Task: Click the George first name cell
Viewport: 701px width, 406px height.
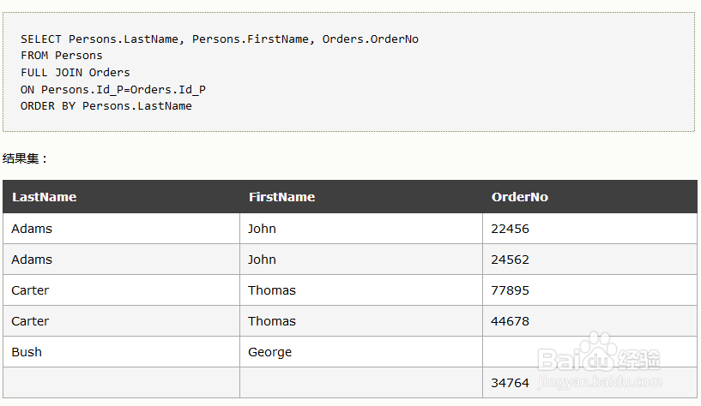Action: pyautogui.click(x=361, y=352)
